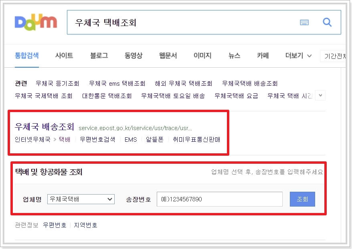Click the blue 조회 button
This screenshot has height=249, width=352.
pos(302,199)
